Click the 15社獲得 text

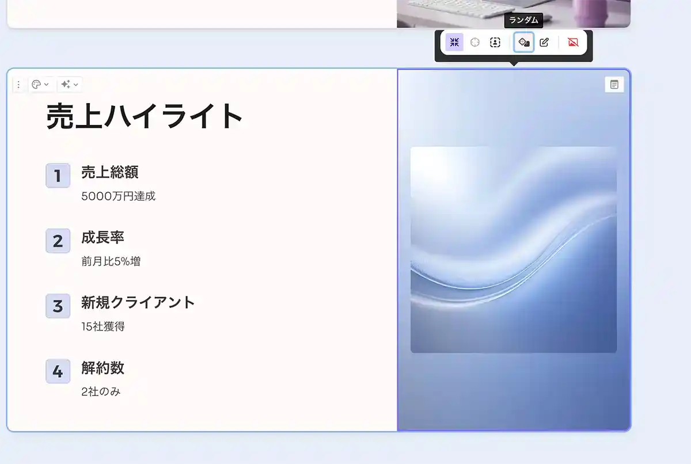coord(103,326)
